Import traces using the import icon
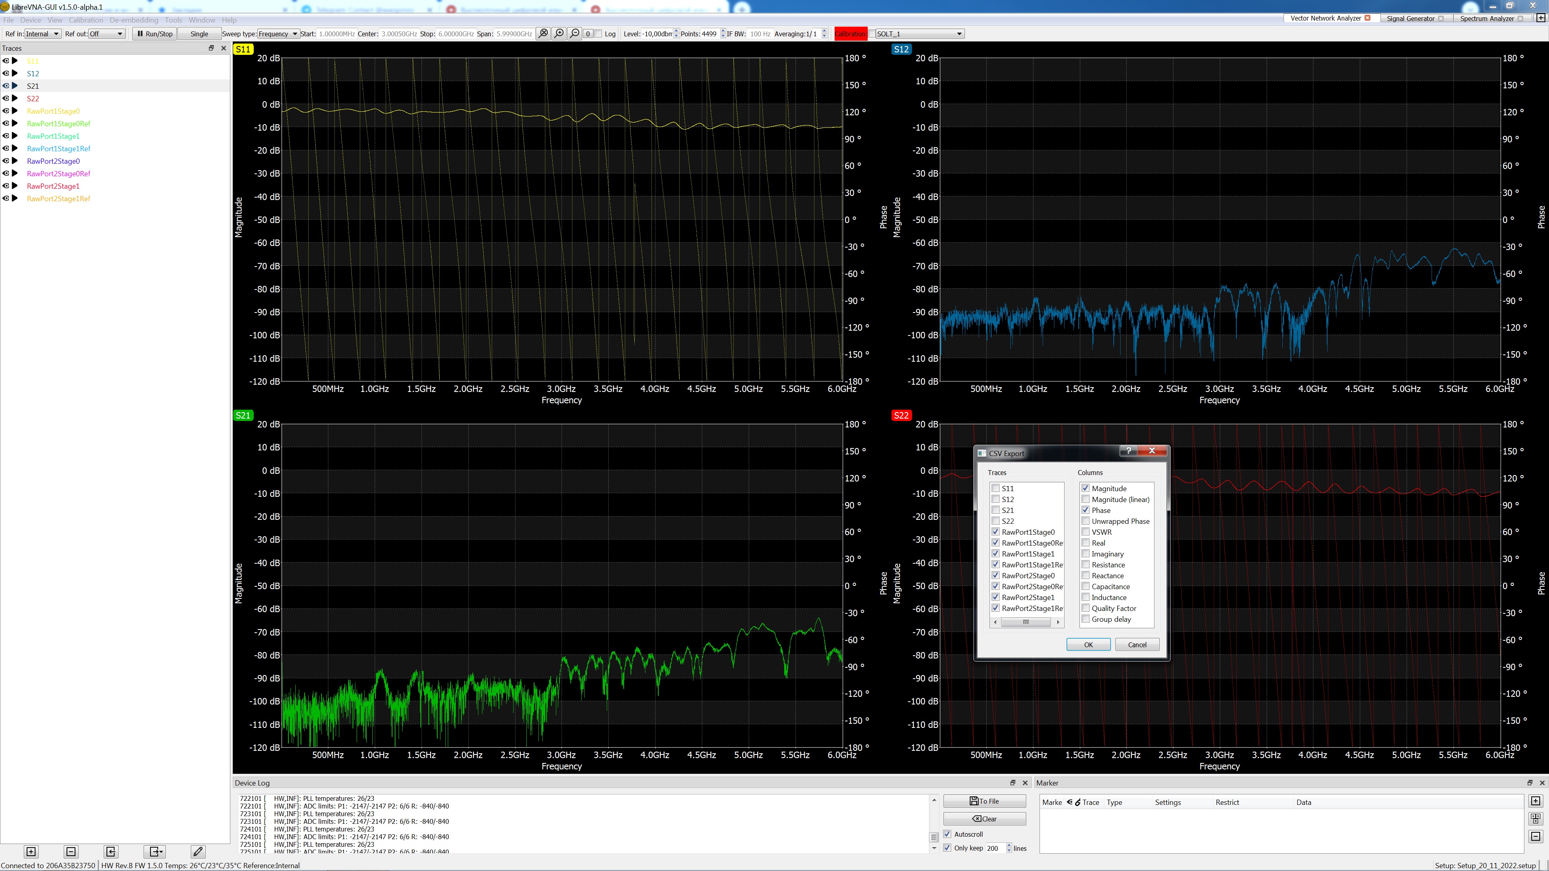1549x871 pixels. (x=111, y=852)
